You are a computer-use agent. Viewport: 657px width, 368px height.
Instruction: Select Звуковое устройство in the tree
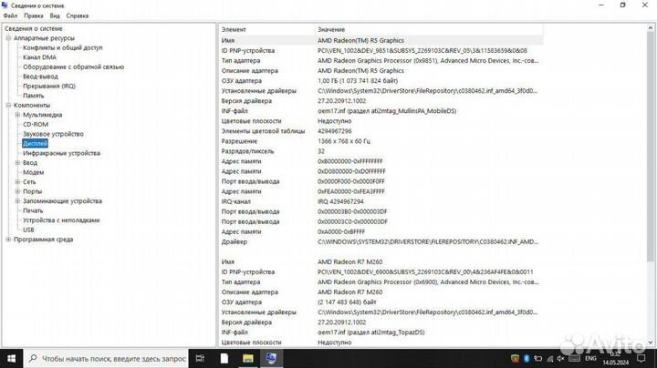(53, 134)
